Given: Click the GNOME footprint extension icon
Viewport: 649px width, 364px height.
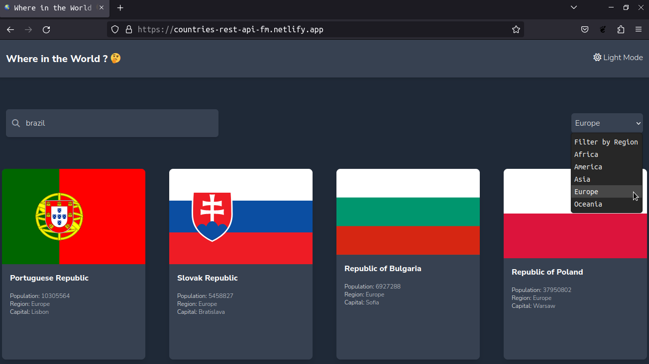Looking at the screenshot, I should 603,29.
